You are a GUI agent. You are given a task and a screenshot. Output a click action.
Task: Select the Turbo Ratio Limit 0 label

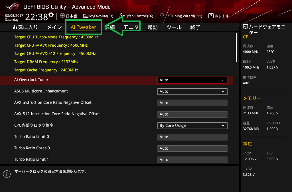(31, 137)
